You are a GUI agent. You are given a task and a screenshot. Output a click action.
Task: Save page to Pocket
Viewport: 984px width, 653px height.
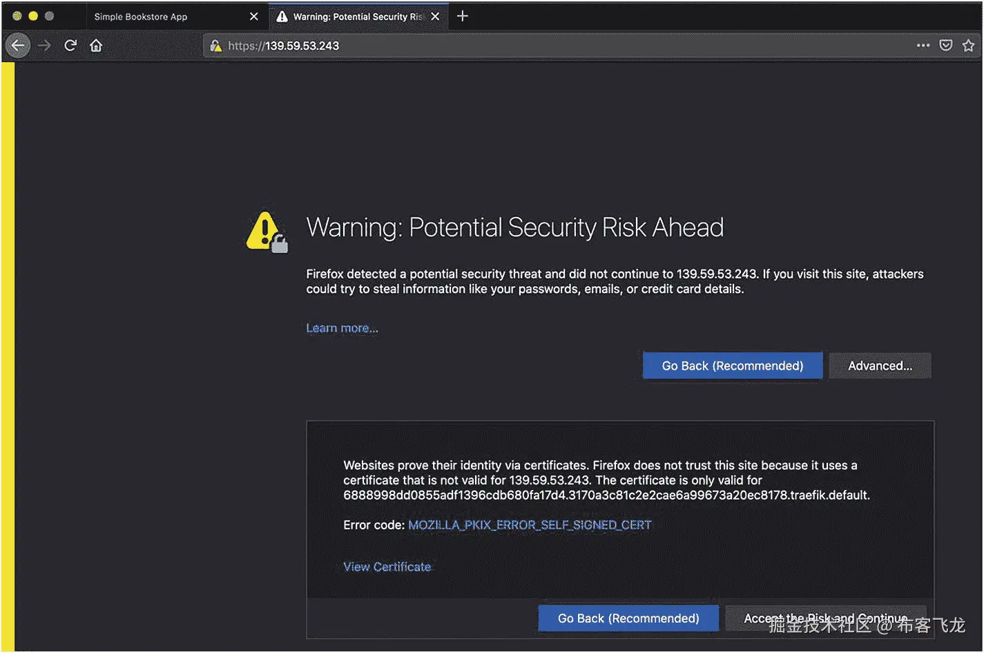946,46
